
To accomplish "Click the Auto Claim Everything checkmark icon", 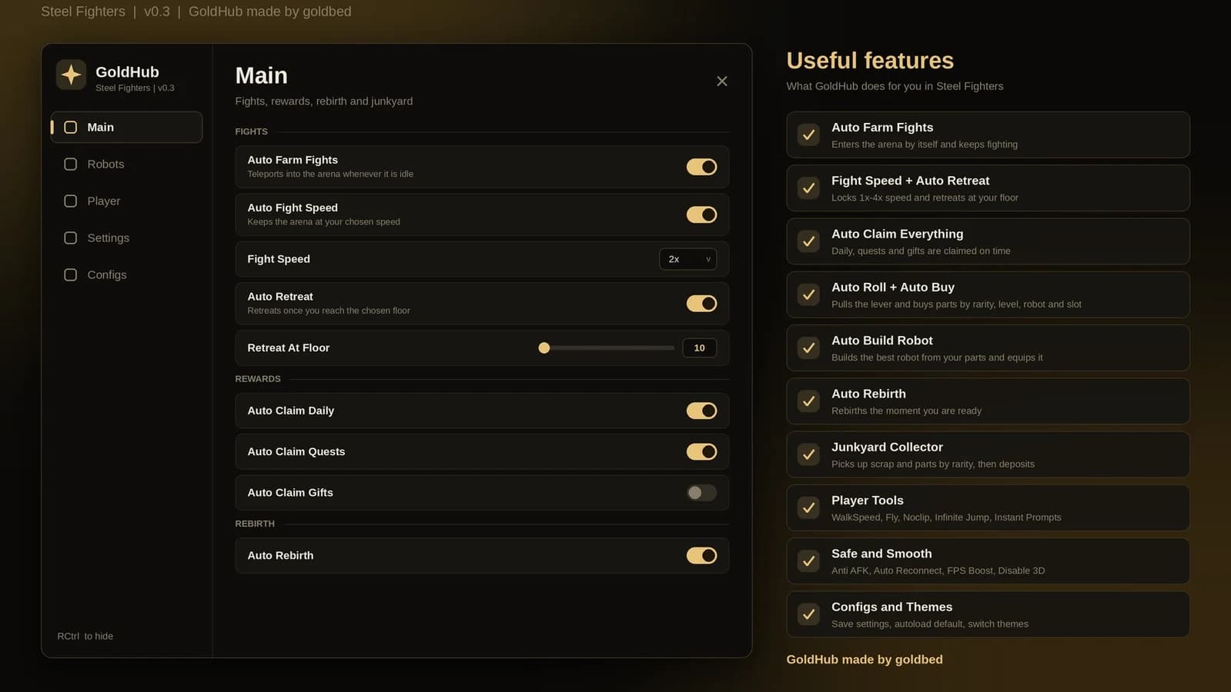I will click(x=808, y=241).
